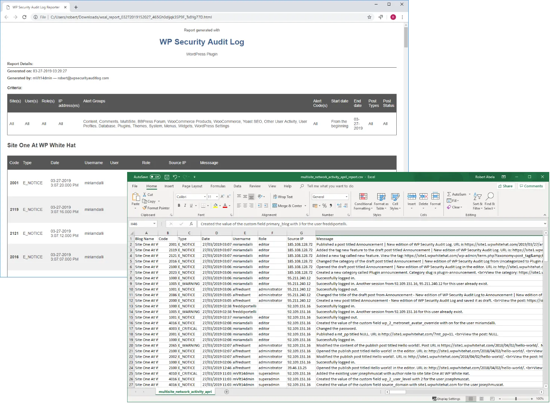Decrease font size with the smaller A icon
Screen dimensions: 550x403
pyautogui.click(x=228, y=197)
